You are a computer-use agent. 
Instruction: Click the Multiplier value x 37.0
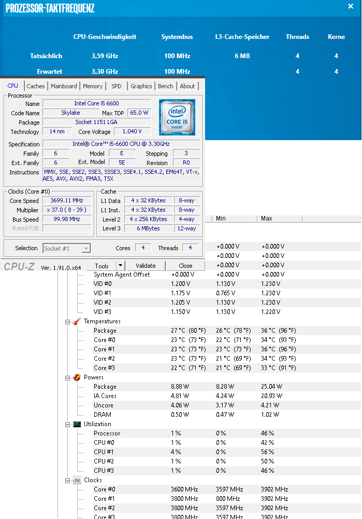[x=67, y=210]
